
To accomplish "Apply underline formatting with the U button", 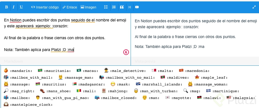I will [x=21, y=7].
